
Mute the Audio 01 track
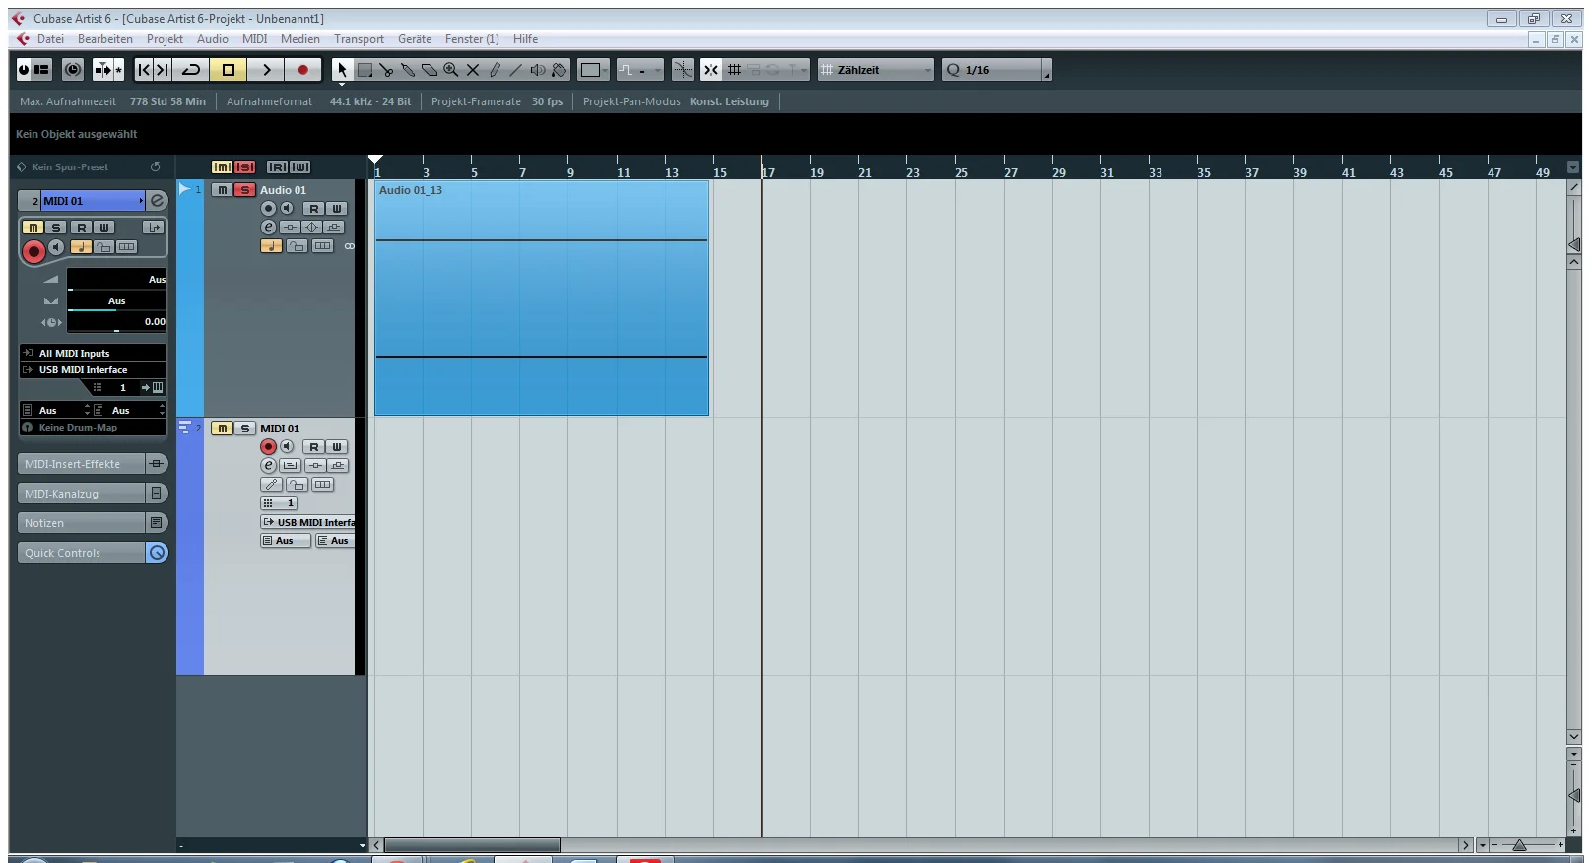223,190
